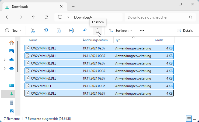Open Documents from the sidebar
Screen dimensions: 199x122
coord(12,103)
